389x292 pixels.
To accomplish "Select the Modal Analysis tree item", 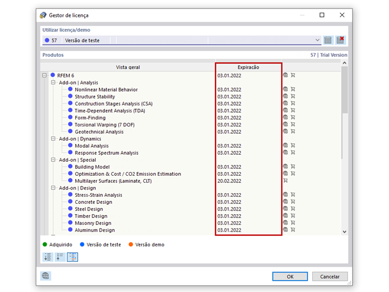I will click(x=92, y=146).
